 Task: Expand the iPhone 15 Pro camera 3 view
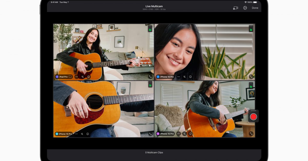[x=150, y=134]
